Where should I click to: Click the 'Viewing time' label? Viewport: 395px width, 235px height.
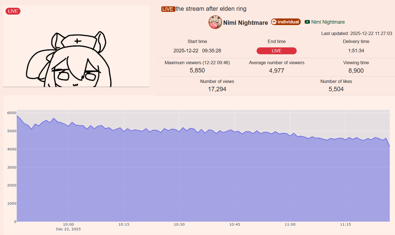[x=356, y=63]
